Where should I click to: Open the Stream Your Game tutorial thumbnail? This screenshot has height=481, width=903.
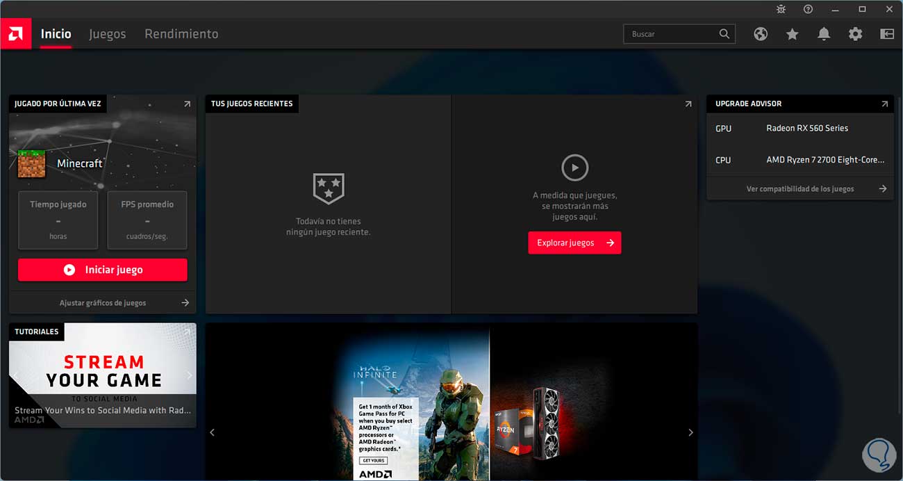[103, 375]
